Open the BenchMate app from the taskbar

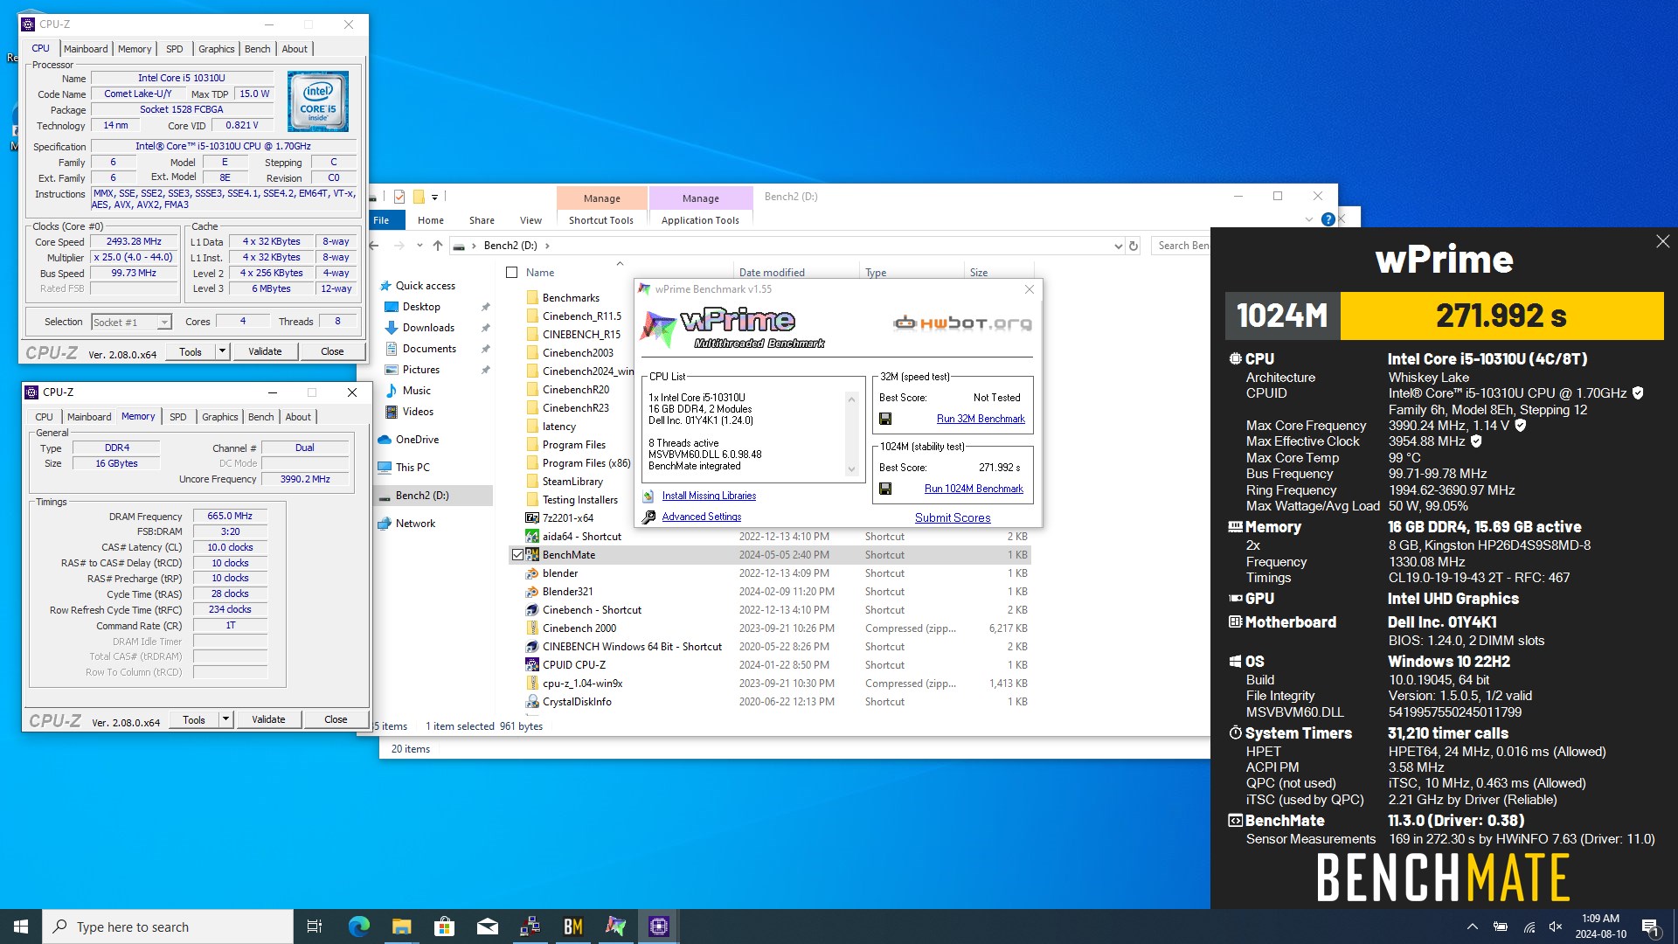click(x=573, y=927)
